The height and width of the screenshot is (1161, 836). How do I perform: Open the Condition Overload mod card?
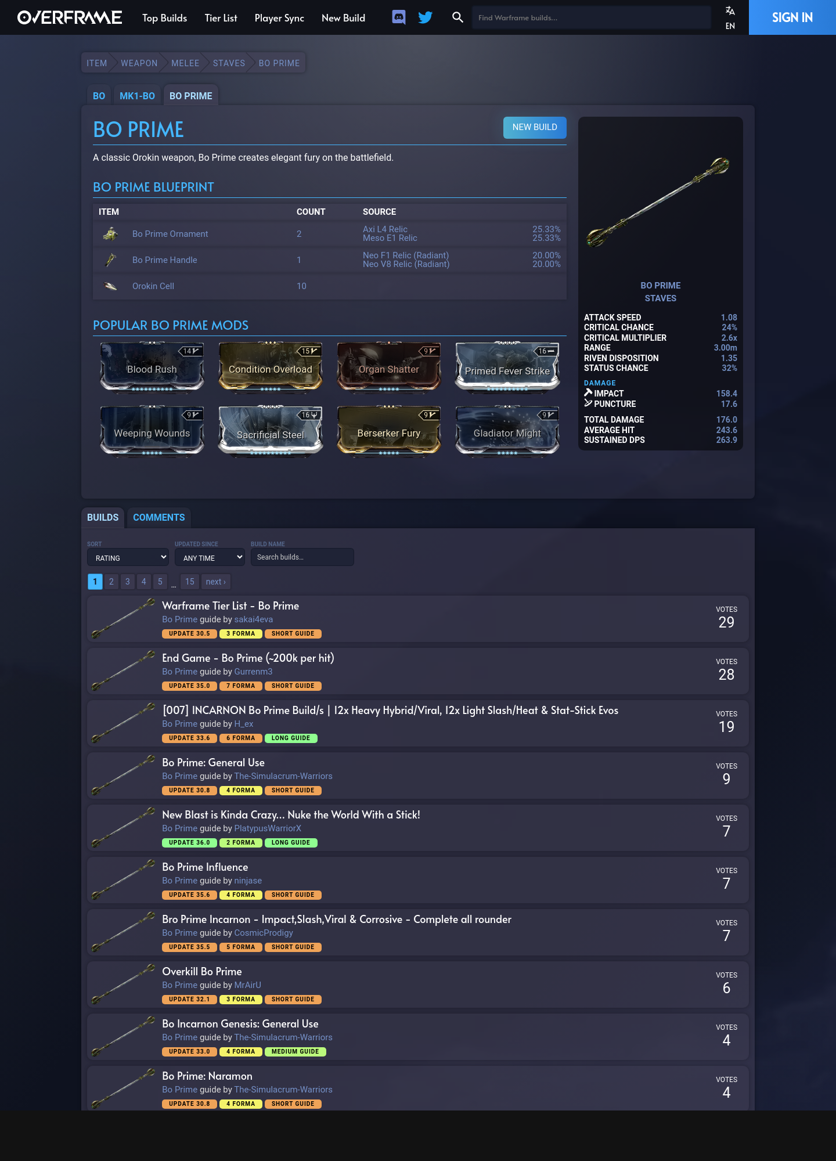[x=271, y=367]
